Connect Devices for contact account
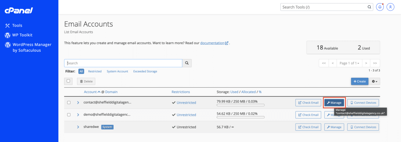The width and height of the screenshot is (401, 142). pyautogui.click(x=363, y=102)
